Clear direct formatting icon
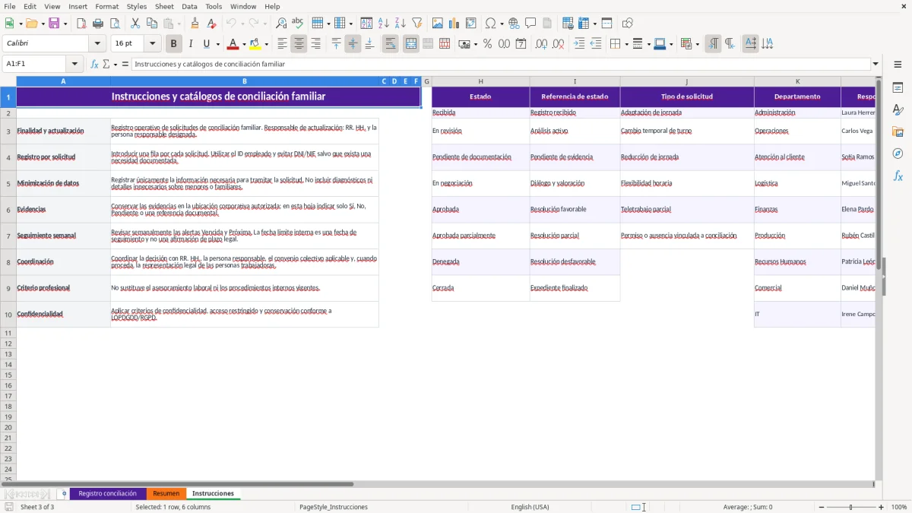This screenshot has width=912, height=513. pyautogui.click(x=212, y=24)
